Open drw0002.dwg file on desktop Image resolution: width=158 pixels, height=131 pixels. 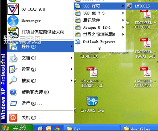[92, 105]
